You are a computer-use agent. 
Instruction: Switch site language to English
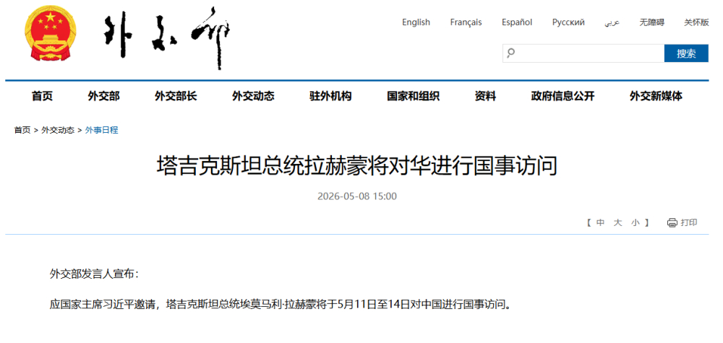(x=416, y=22)
